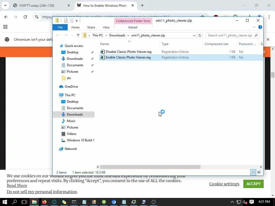Sort by the Password column header
The height and width of the screenshot is (206, 275).
tap(247, 44)
